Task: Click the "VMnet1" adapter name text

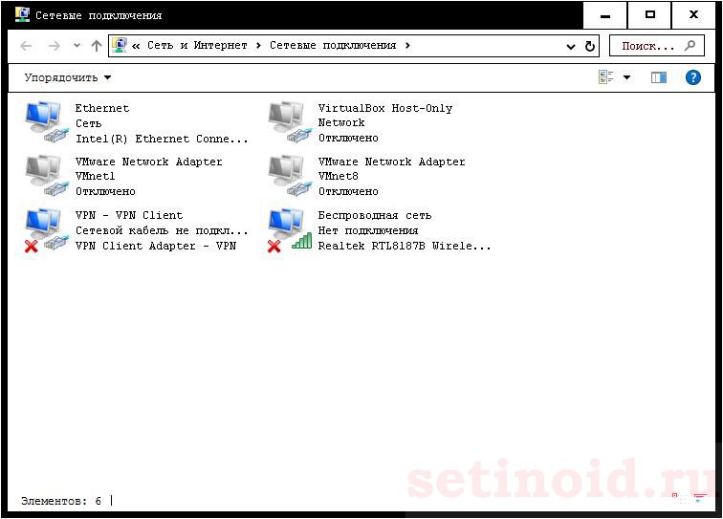Action: tap(96, 176)
